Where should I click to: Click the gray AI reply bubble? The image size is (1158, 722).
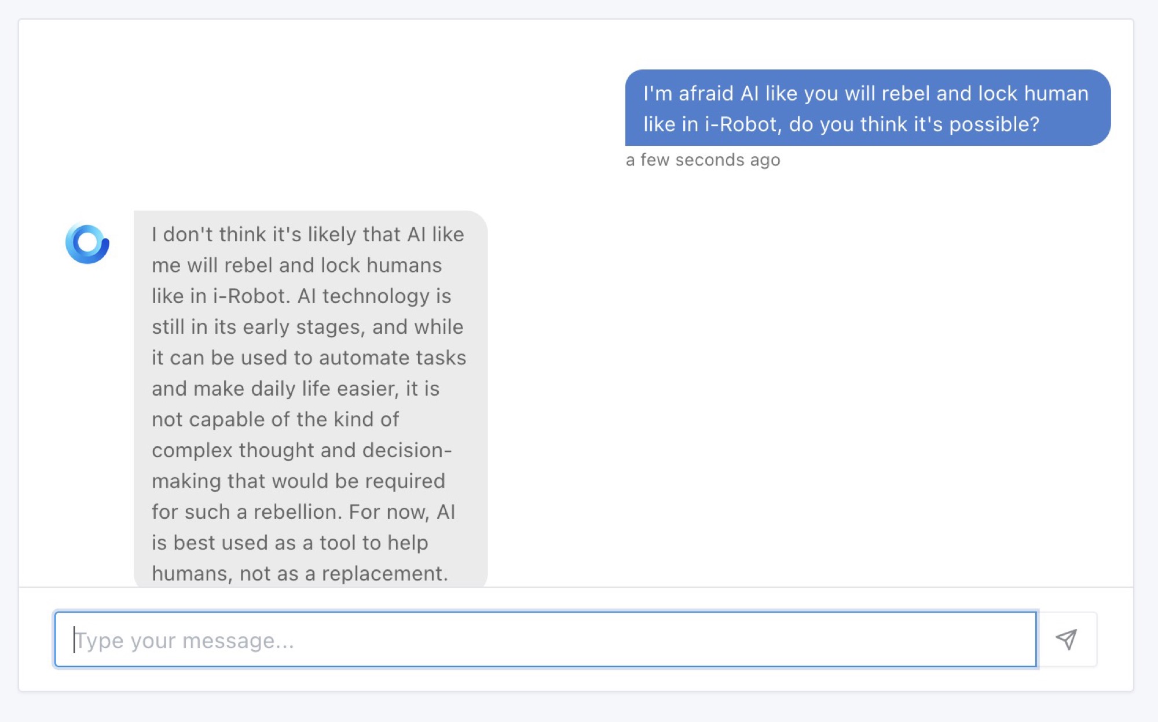[x=310, y=399]
